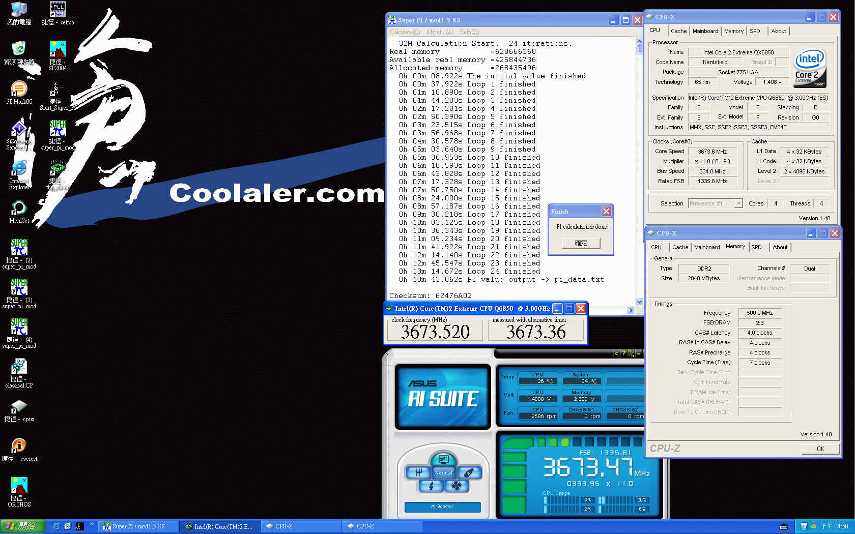Click the AI Booster button
The image size is (855, 534).
[442, 507]
